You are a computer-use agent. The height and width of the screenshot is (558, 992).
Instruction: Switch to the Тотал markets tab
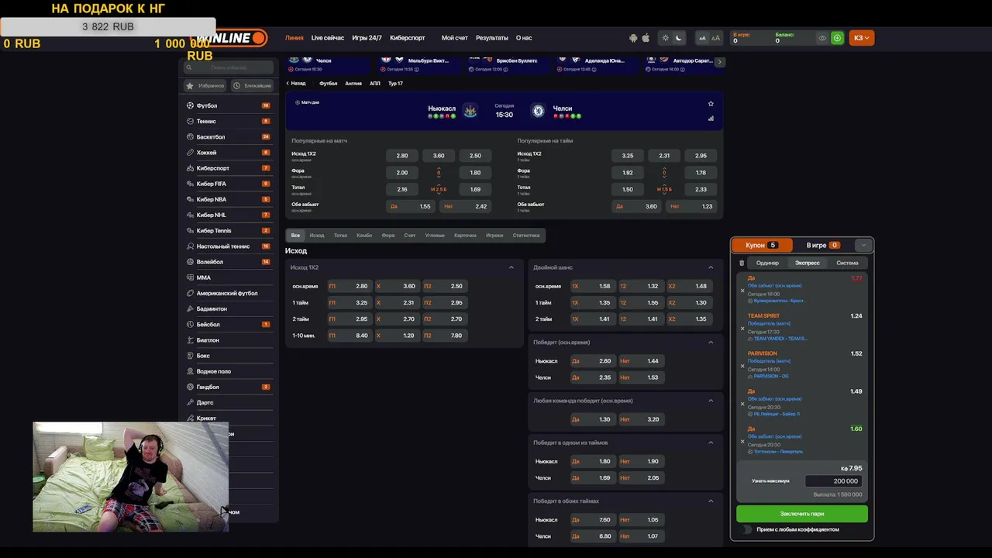click(x=340, y=235)
